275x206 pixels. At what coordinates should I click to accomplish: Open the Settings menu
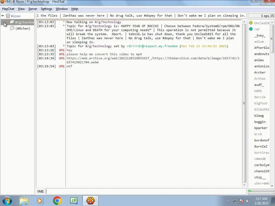point(46,9)
